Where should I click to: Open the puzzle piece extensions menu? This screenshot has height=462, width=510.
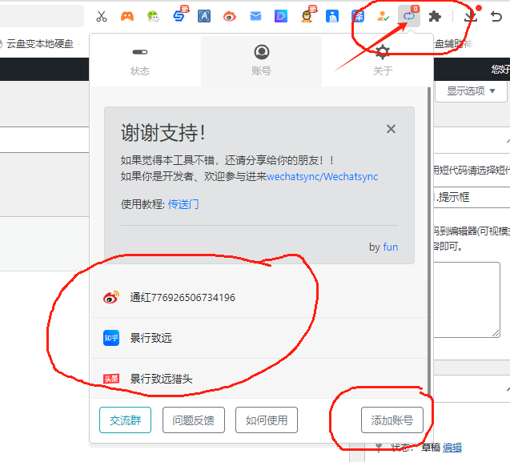click(x=435, y=16)
